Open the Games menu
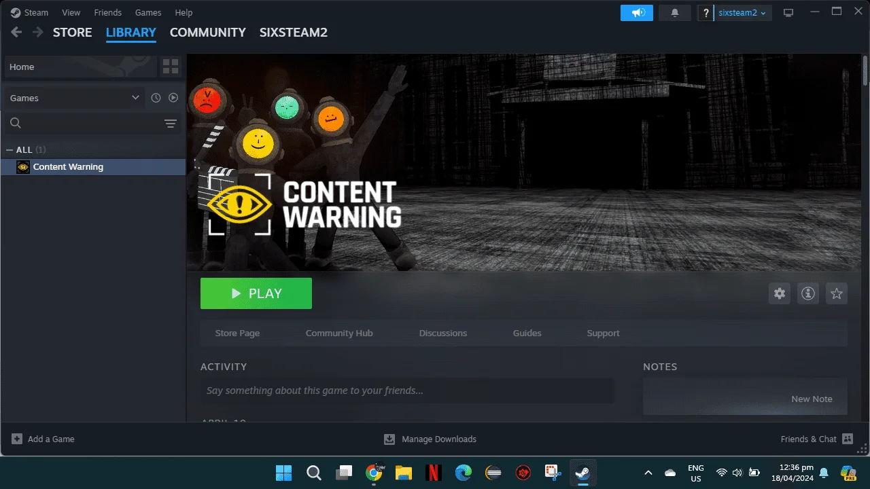 tap(148, 12)
